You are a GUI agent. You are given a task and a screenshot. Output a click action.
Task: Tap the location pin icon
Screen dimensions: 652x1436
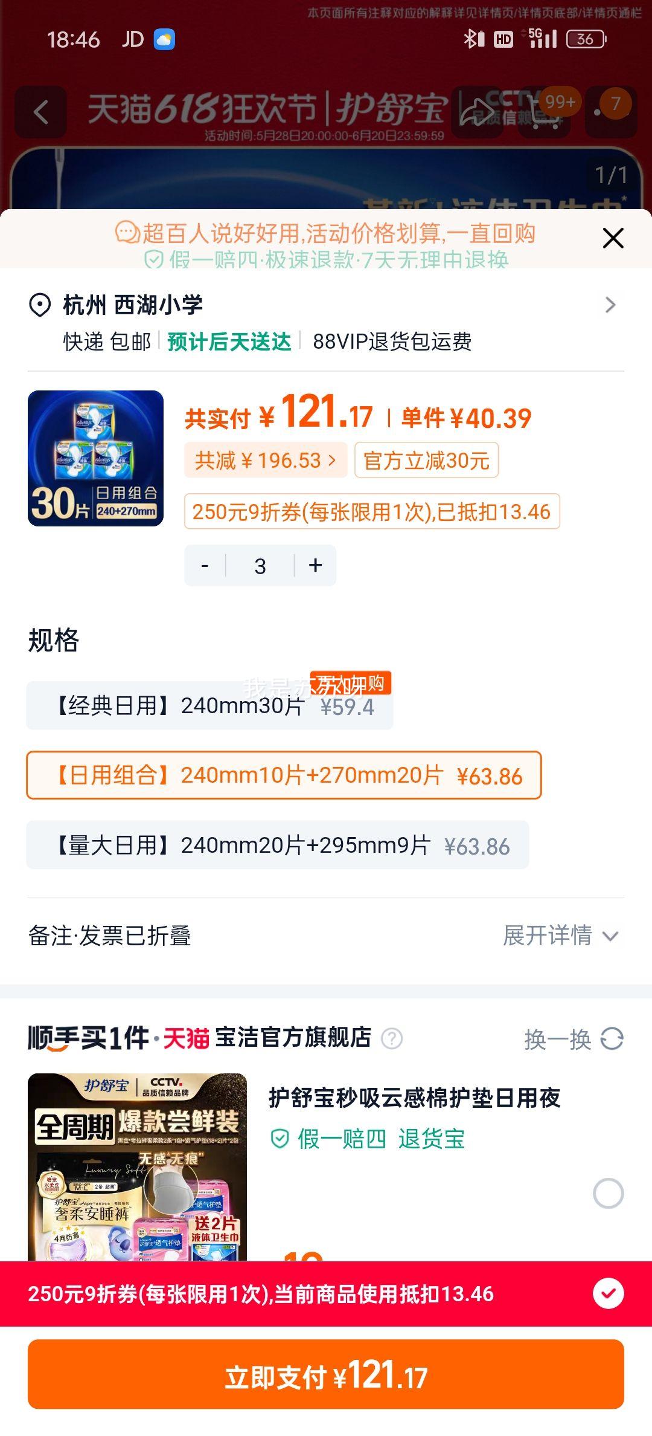coord(40,305)
